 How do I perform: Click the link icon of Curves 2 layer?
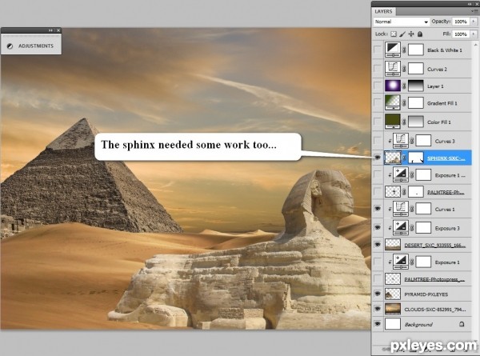pos(404,69)
